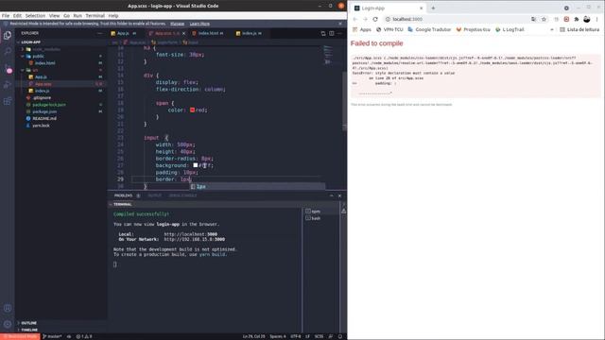This screenshot has height=340, width=605.
Task: Open the Selection menu
Action: pos(35,15)
